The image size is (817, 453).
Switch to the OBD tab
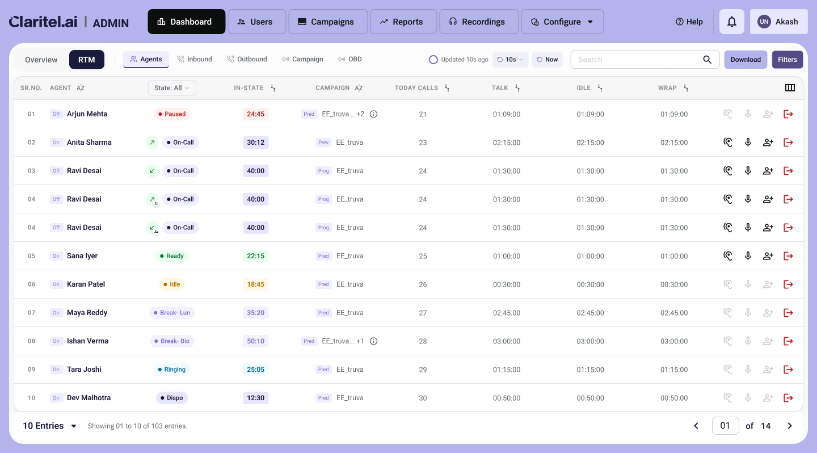tap(349, 59)
